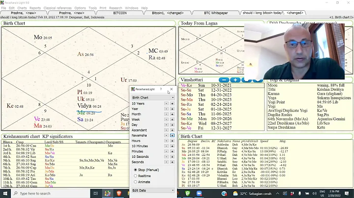Open Task View on taskbar
This screenshot has height=198, width=354.
(x=96, y=194)
